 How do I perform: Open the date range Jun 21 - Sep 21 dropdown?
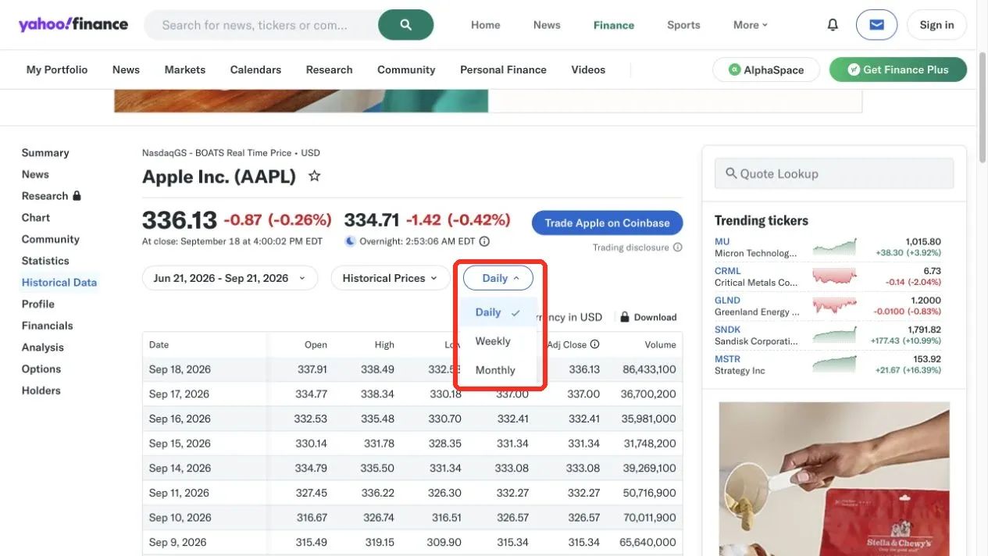click(230, 278)
